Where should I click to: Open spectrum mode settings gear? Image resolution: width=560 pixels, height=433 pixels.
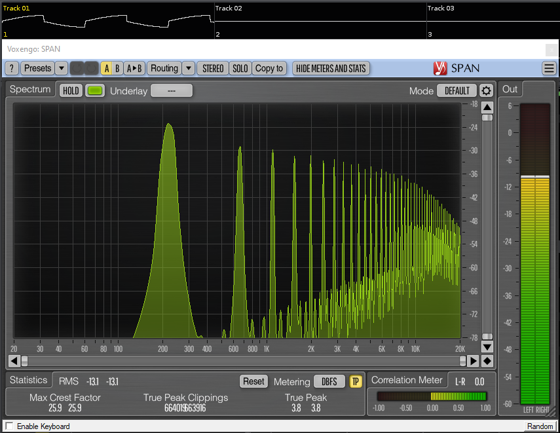click(486, 91)
